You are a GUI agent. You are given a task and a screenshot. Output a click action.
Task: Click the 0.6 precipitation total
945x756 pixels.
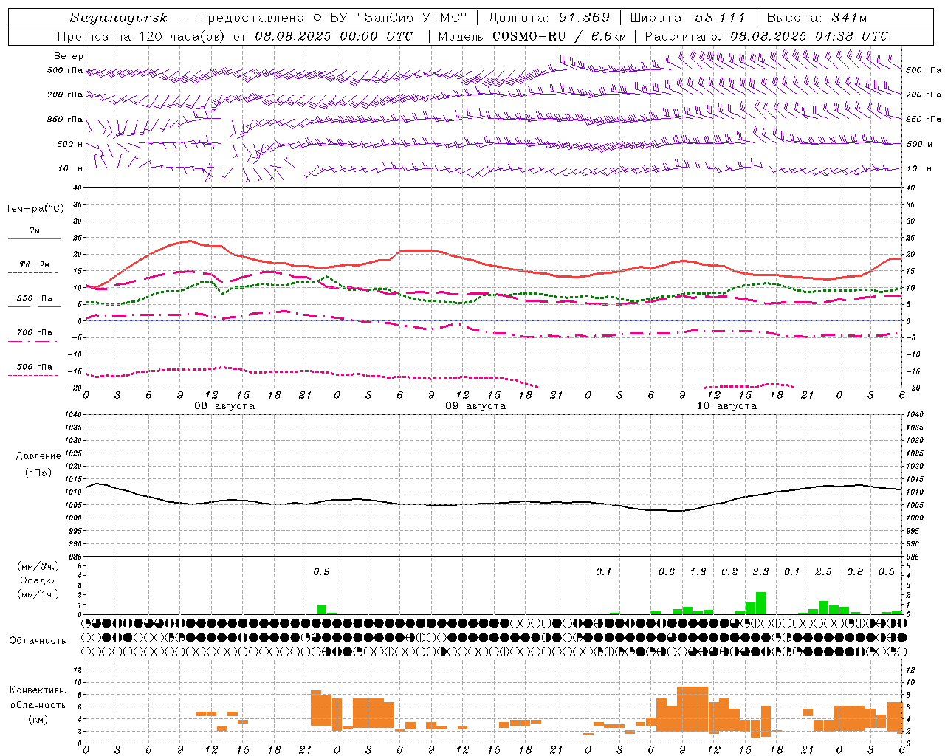point(667,571)
